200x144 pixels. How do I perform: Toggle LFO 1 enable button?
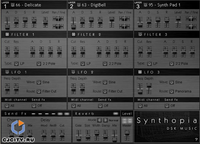click(7, 72)
